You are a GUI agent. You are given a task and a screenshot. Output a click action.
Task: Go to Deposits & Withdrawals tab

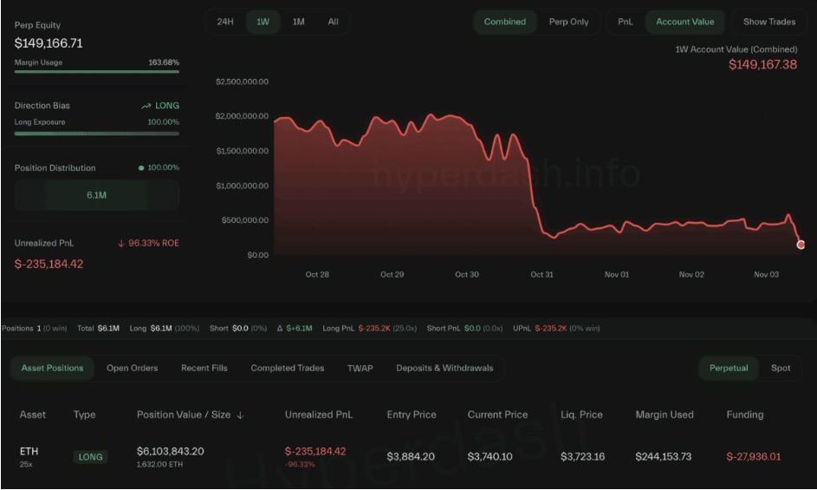[444, 368]
